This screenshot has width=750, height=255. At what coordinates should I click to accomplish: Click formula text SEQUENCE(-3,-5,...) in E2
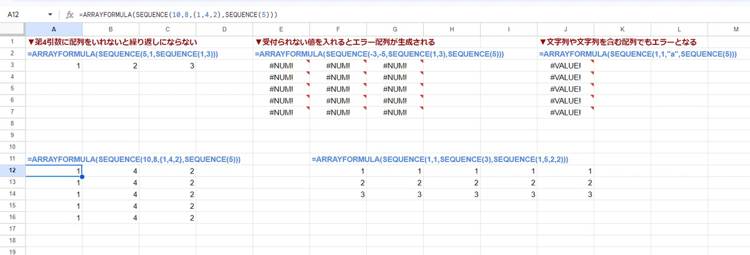click(379, 54)
